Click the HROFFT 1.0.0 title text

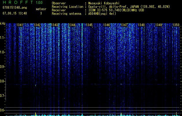point(23,2)
